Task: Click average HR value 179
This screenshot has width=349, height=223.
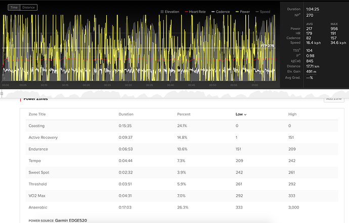Action: [x=309, y=33]
